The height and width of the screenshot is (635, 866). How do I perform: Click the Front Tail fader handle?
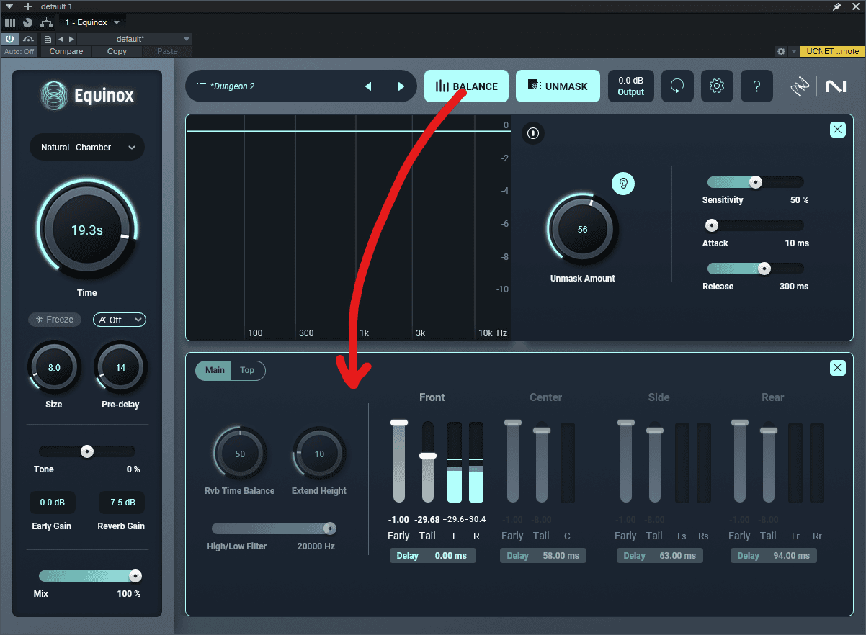[x=428, y=456]
